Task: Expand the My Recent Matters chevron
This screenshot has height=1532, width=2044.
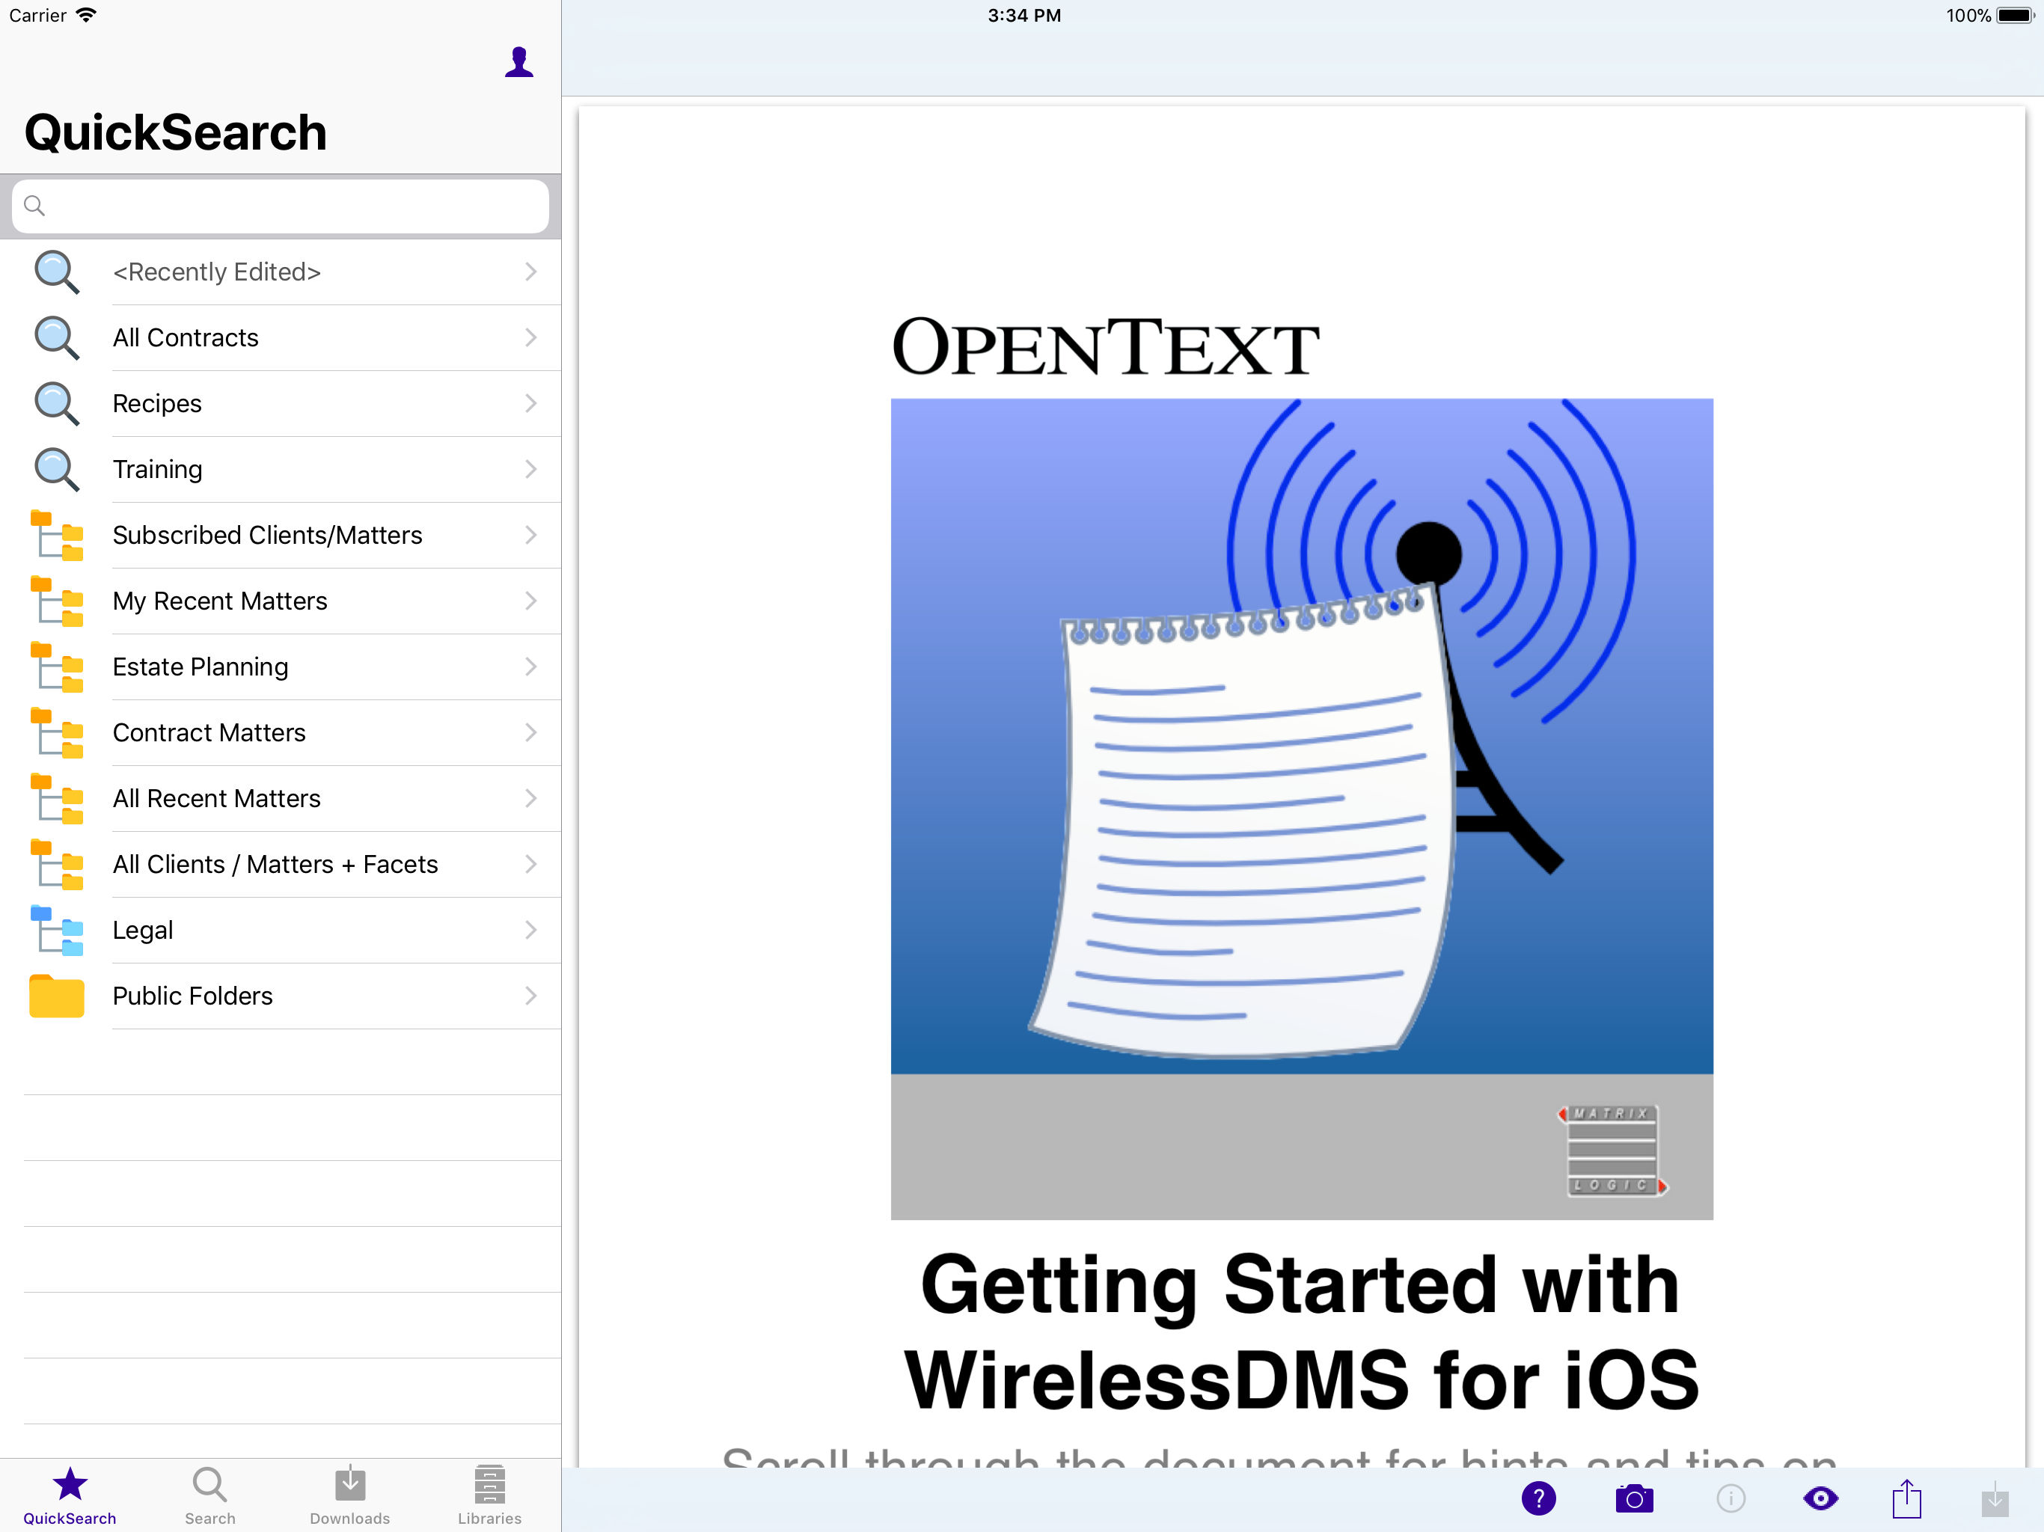Action: (x=530, y=601)
